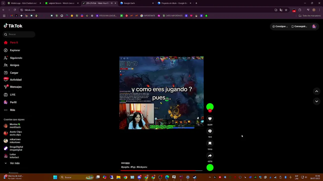Expand Ver más followed accounts
The width and height of the screenshot is (323, 181).
12,163
